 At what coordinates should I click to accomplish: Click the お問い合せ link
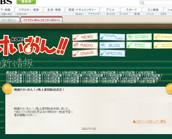coord(6,14)
